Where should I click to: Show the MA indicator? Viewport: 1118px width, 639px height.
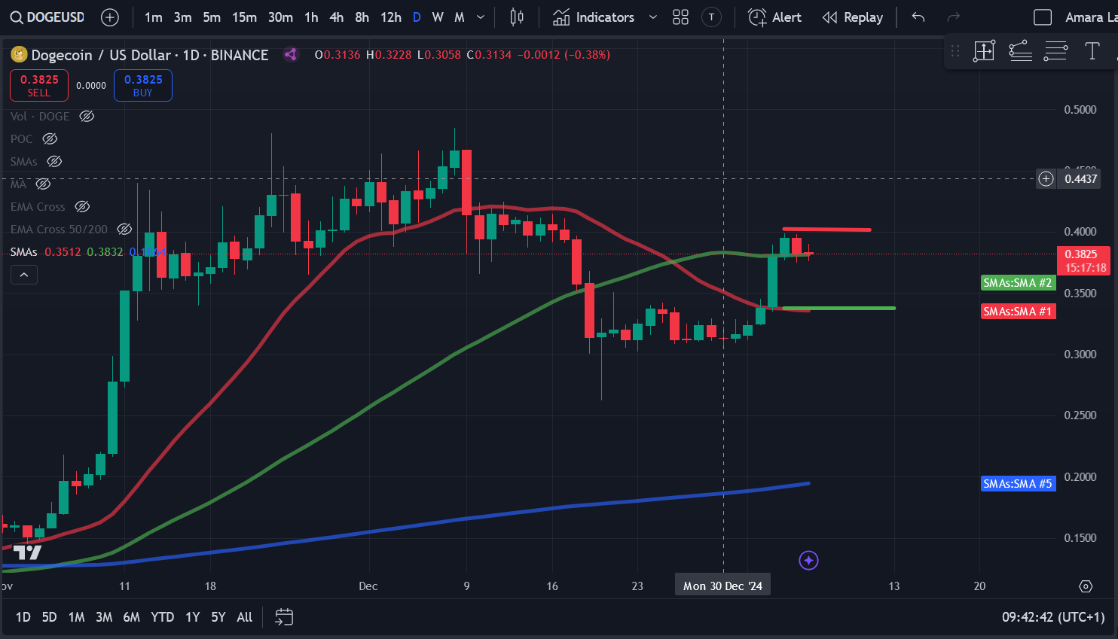pyautogui.click(x=43, y=184)
